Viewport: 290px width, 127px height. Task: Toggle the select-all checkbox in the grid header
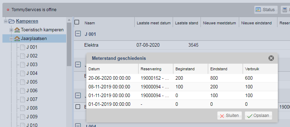tap(77, 22)
